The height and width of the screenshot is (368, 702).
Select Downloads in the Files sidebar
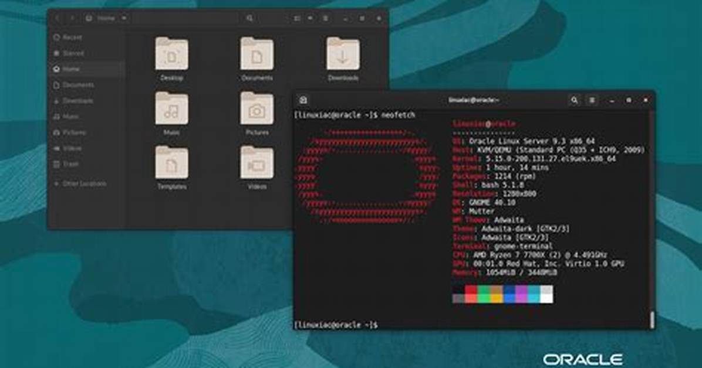[86, 101]
